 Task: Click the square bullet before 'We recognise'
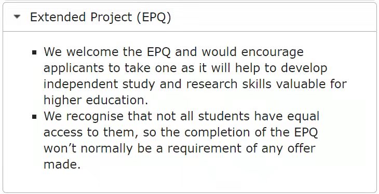[x=34, y=117]
